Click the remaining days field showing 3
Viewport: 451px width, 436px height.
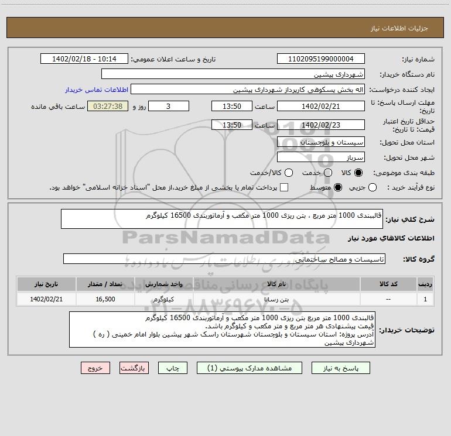tap(169, 106)
